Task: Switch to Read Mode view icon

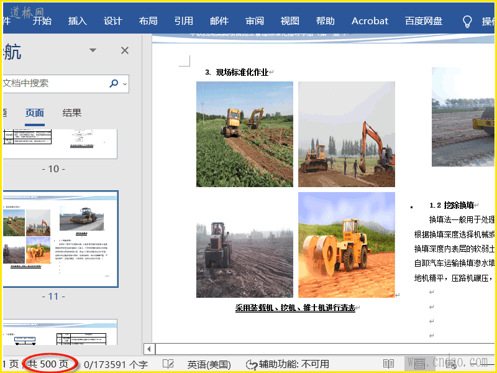Action: tap(388, 364)
